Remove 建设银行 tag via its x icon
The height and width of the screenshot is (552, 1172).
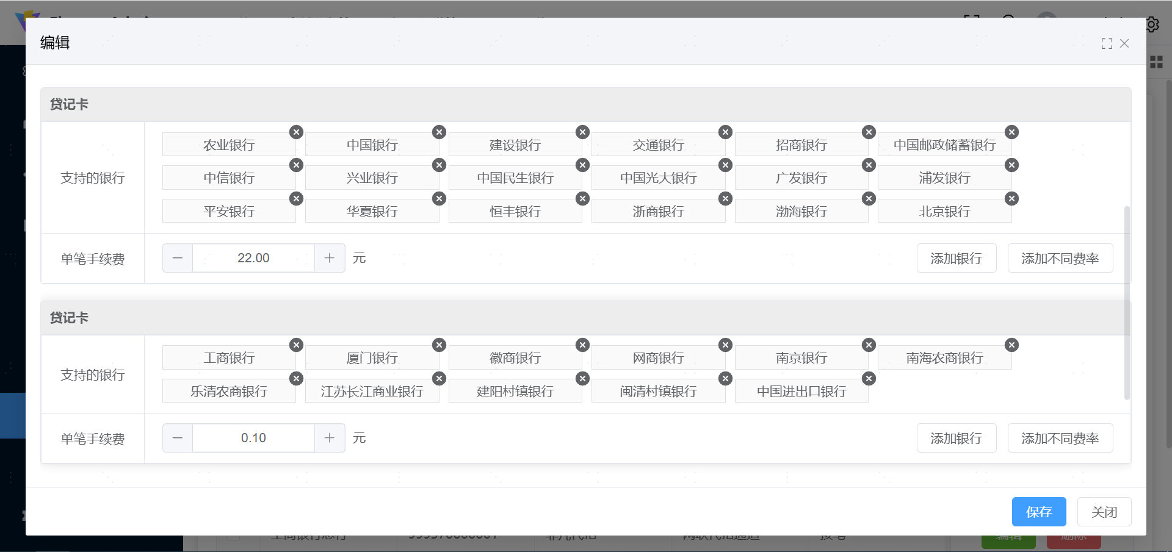coord(582,132)
